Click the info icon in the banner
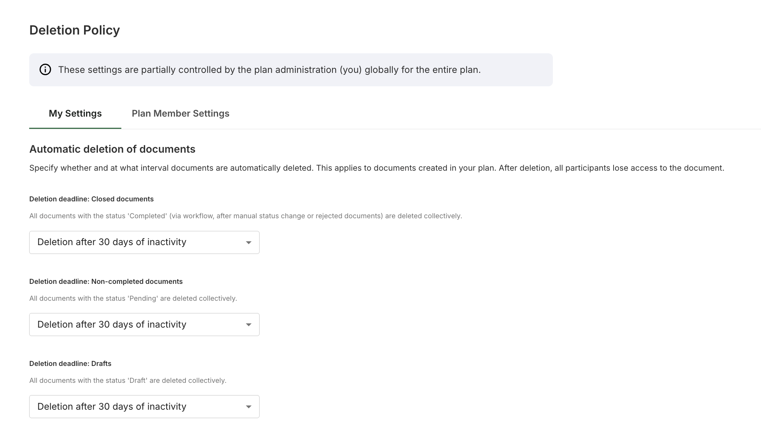This screenshot has height=435, width=761. 45,69
